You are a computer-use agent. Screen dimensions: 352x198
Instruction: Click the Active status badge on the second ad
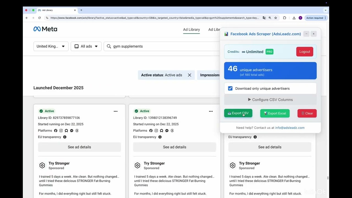coord(142,111)
